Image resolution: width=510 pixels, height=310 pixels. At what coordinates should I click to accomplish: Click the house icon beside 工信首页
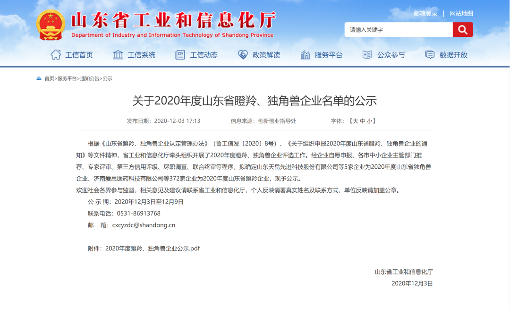pos(56,55)
